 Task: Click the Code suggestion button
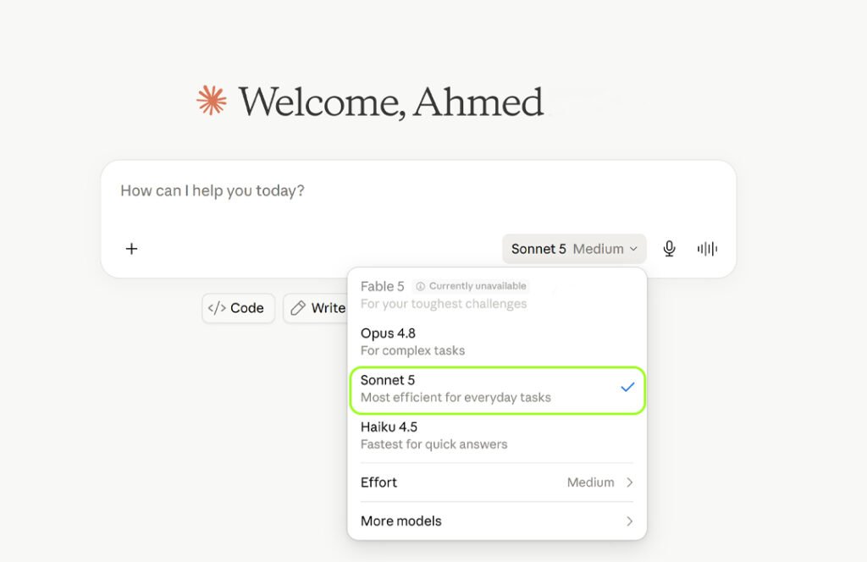tap(238, 308)
